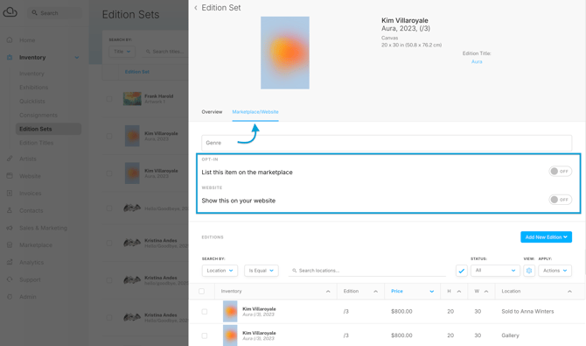Click the Analytics chart icon
The height and width of the screenshot is (346, 586).
(x=10, y=262)
